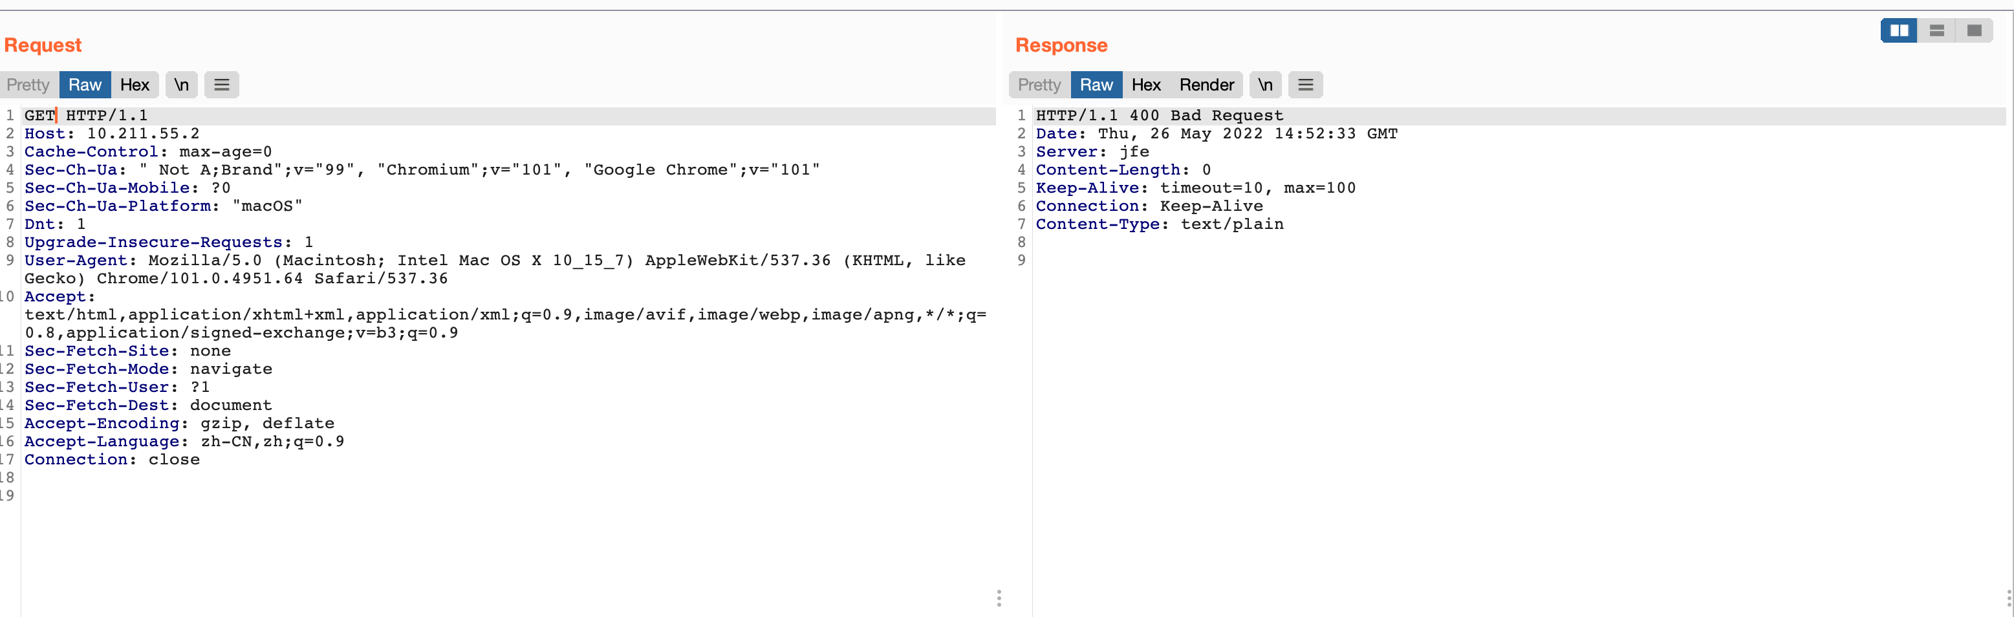Click Sec-Ch-Ua-Platform "macOS" line
Viewport: 2014px width, 617px height.
[164, 206]
